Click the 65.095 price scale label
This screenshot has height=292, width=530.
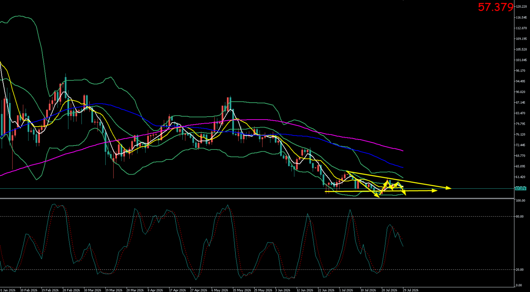coord(521,167)
